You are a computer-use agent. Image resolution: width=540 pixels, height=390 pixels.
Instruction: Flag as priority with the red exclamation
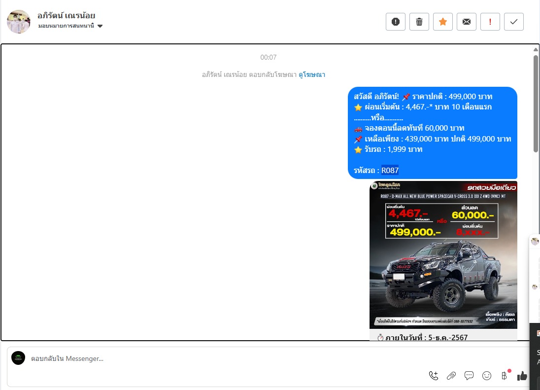[x=490, y=22]
